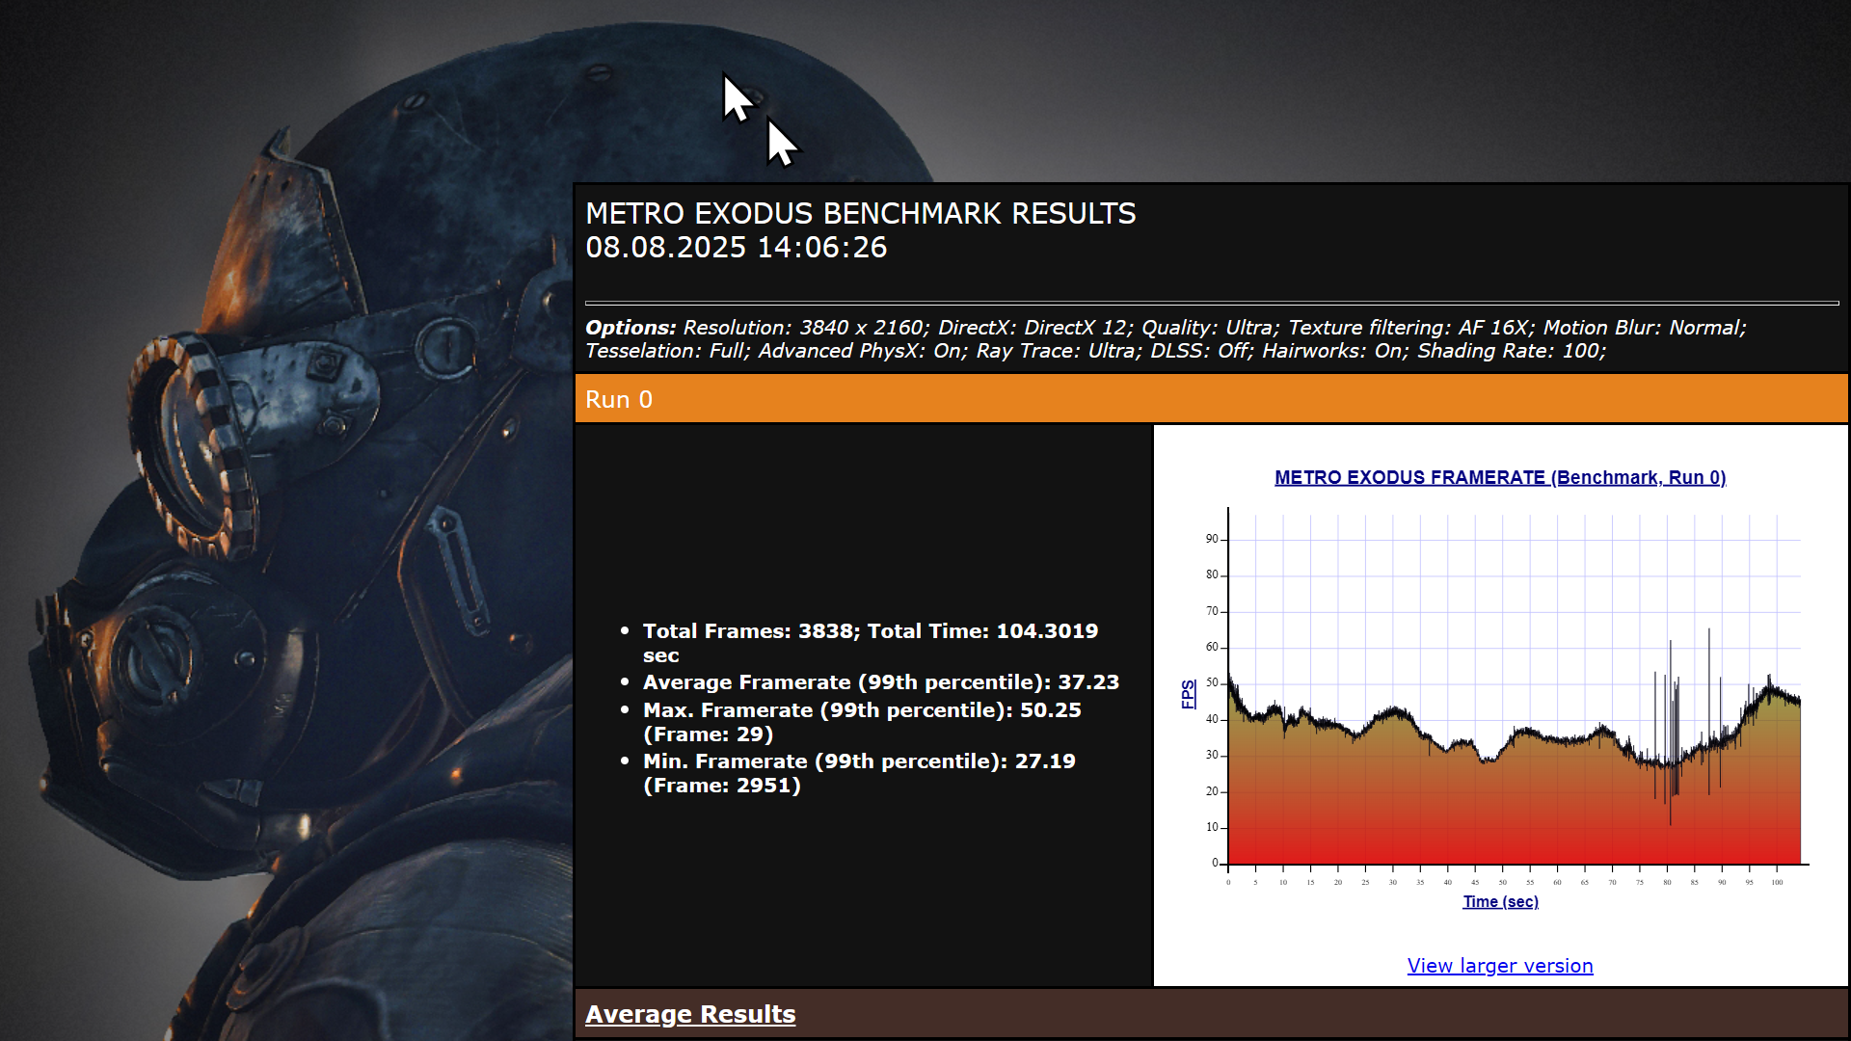Open the Average Results heading

point(689,1014)
